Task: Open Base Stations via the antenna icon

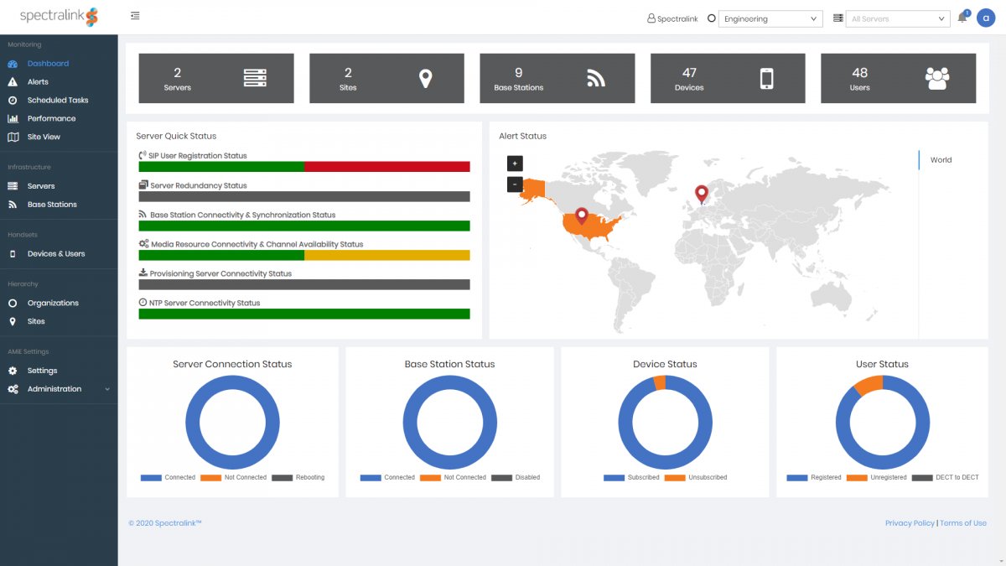Action: [x=12, y=204]
